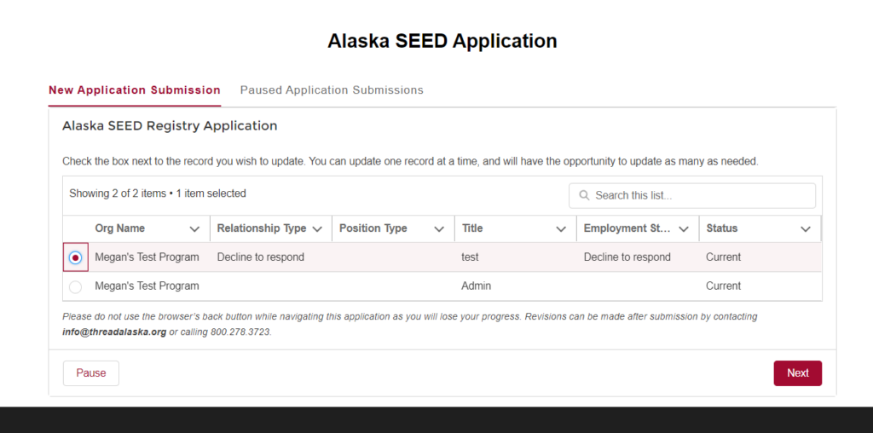
Task: Sort by Title column header
Action: 472,228
